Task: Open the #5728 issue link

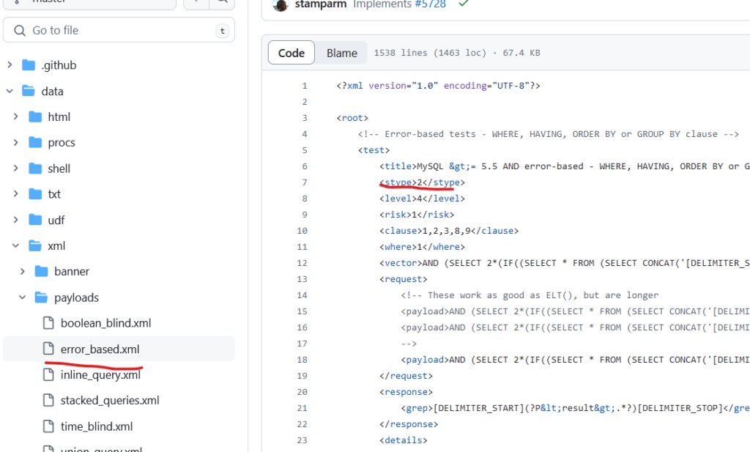Action: coord(430,4)
